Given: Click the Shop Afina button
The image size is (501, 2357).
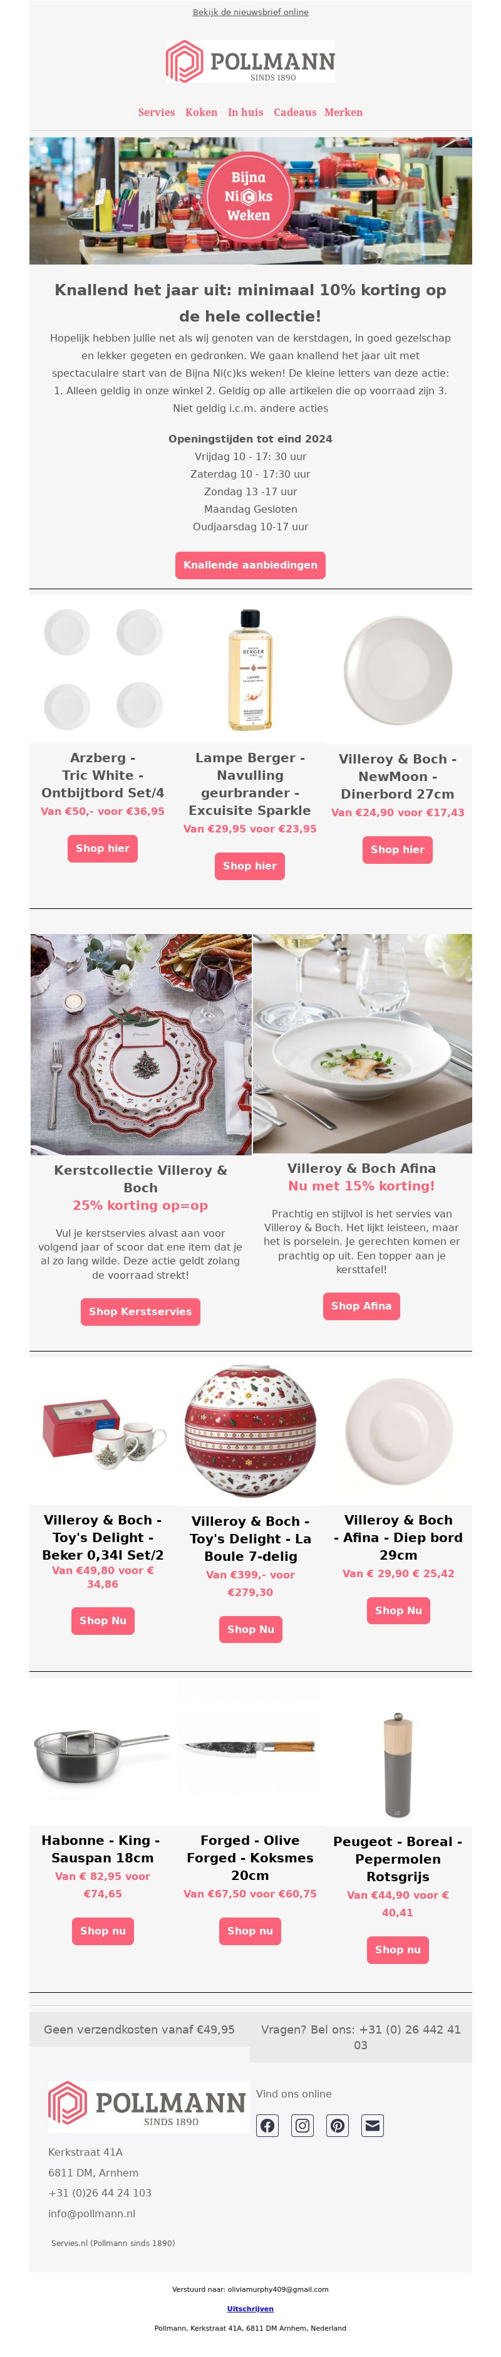Looking at the screenshot, I should (x=361, y=1306).
